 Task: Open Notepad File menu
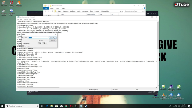pyautogui.click(x=18, y=19)
